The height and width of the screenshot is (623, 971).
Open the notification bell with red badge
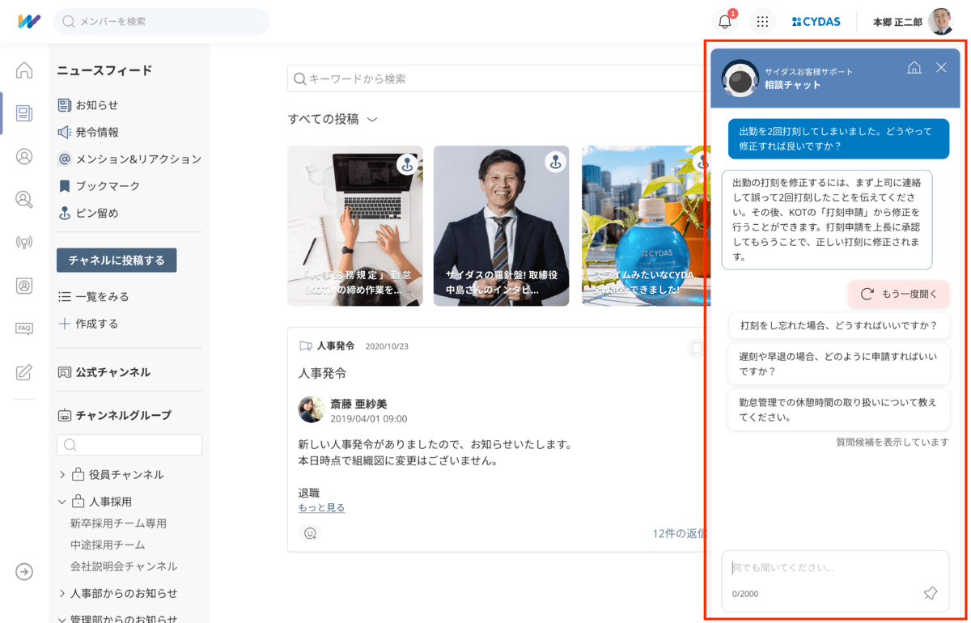point(723,21)
